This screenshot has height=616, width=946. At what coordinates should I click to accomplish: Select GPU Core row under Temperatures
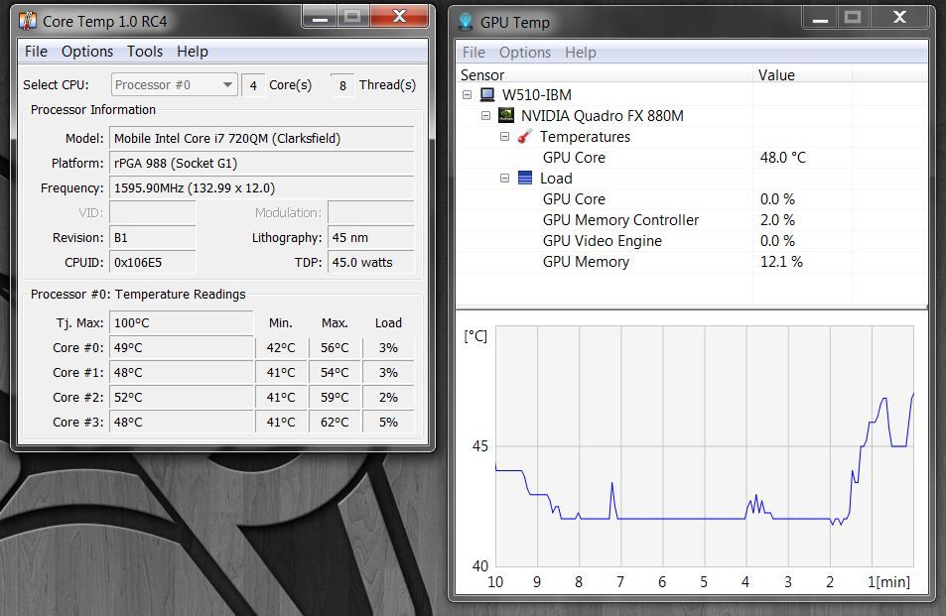(x=692, y=158)
